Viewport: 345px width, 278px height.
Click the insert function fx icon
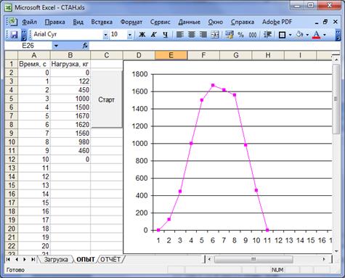coord(85,45)
